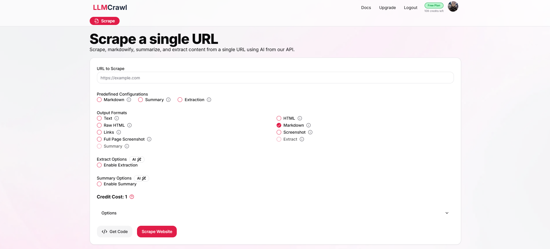Click the '109 credits left' text

coord(434,11)
